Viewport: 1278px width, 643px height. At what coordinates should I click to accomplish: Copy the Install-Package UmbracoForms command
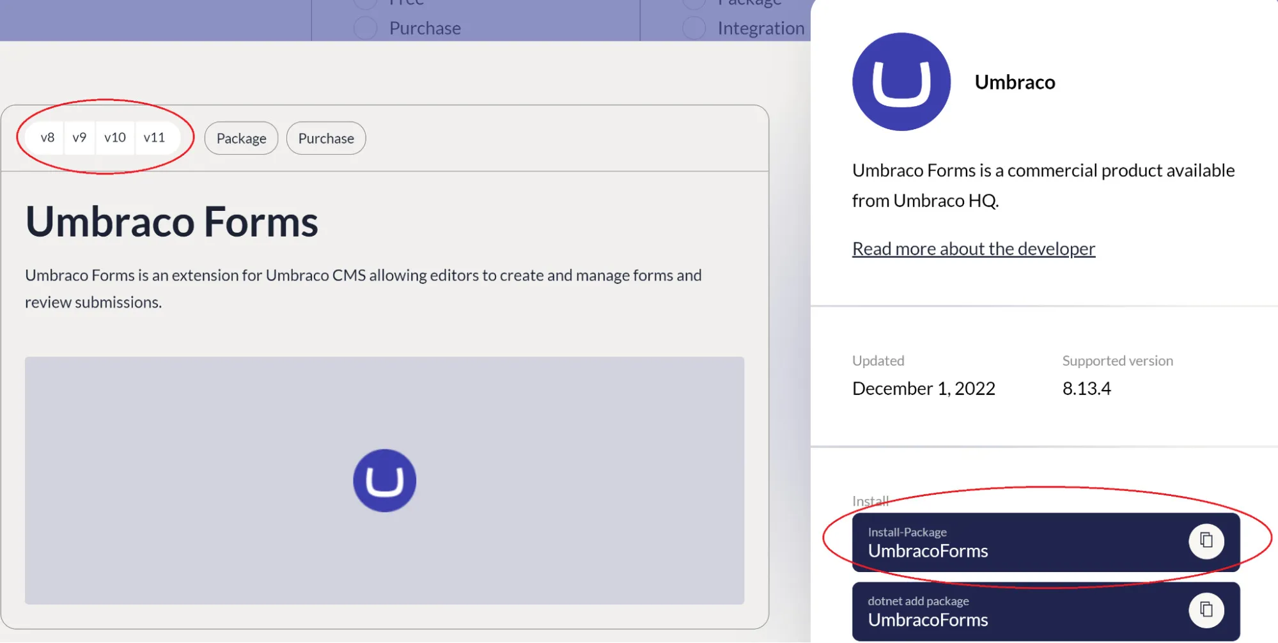[x=1206, y=541]
